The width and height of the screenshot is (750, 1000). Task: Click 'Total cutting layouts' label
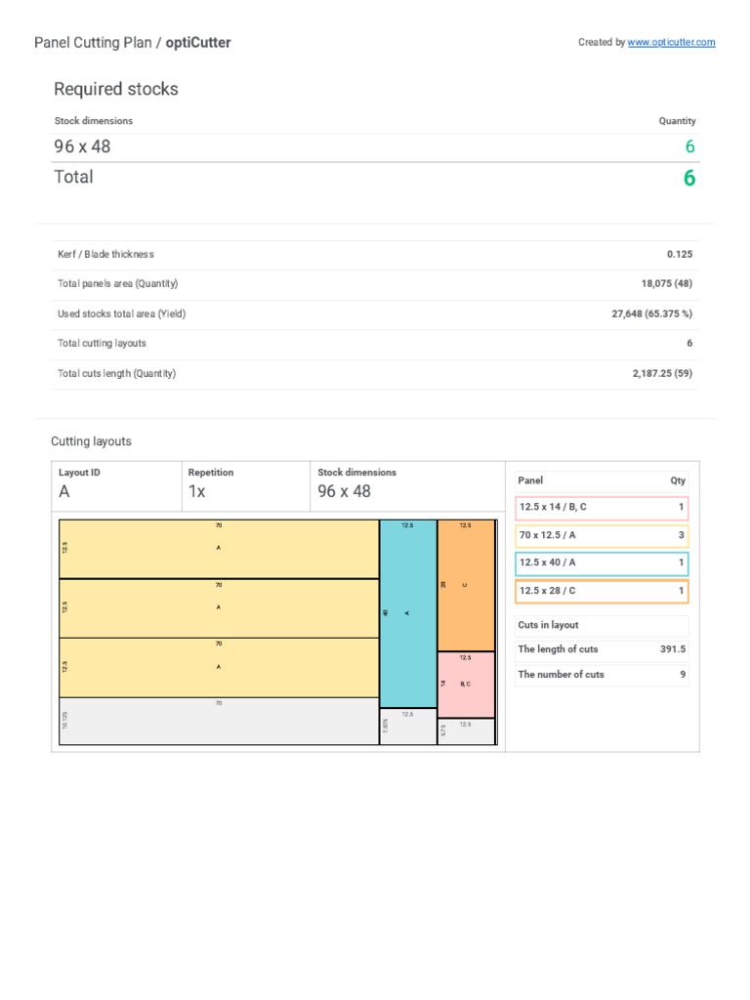[x=102, y=343]
